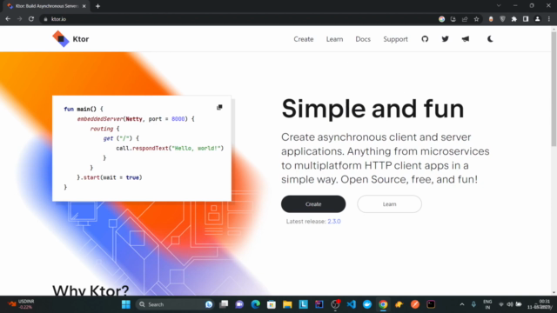557x313 pixels.
Task: Toggle the browser side panel
Action: pos(526,19)
